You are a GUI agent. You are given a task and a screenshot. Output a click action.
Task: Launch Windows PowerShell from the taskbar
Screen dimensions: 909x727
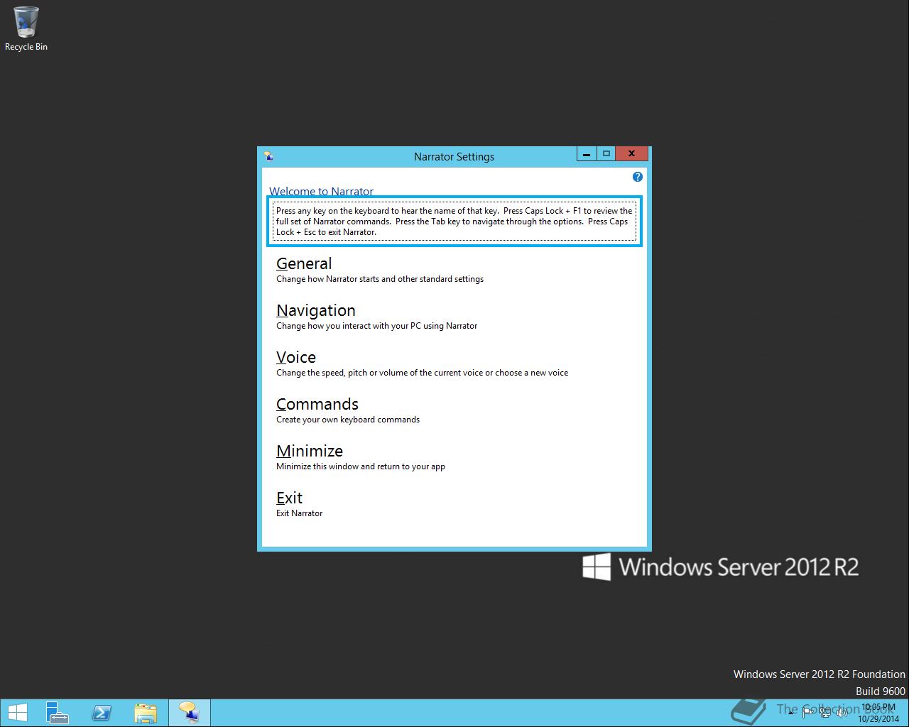[x=102, y=713]
